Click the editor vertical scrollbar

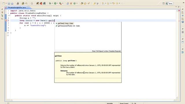click(x=177, y=54)
